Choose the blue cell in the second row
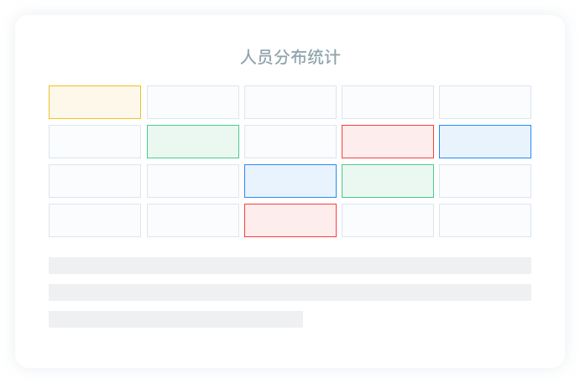 485,142
